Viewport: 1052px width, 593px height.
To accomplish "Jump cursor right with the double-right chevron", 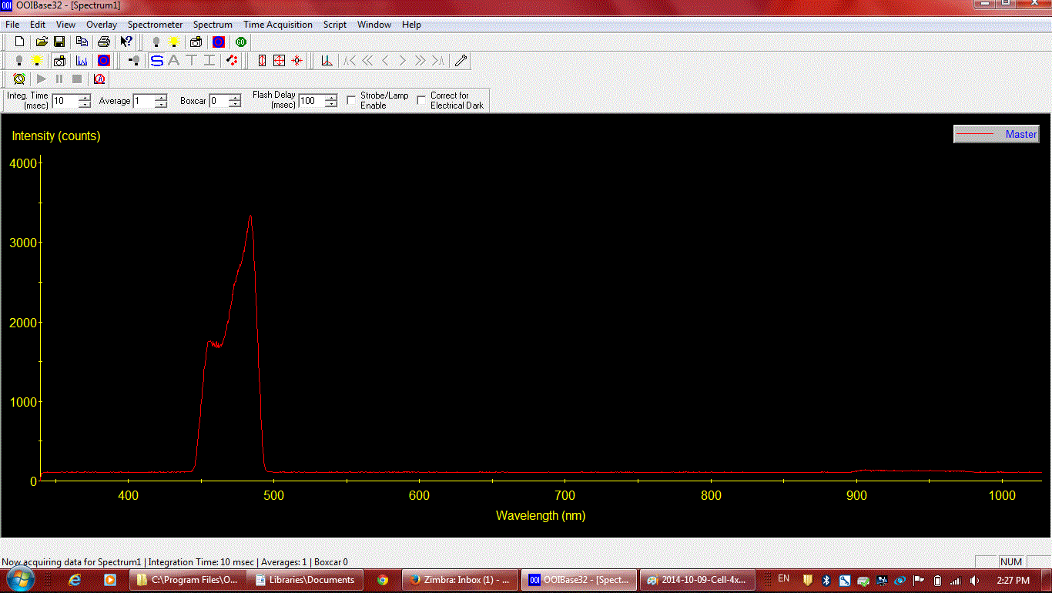I will click(x=420, y=60).
